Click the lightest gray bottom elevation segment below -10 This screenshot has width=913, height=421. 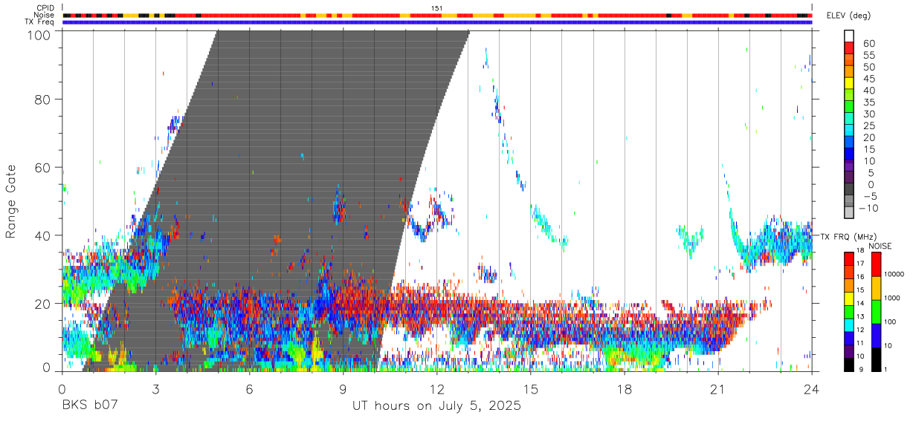pyautogui.click(x=849, y=213)
